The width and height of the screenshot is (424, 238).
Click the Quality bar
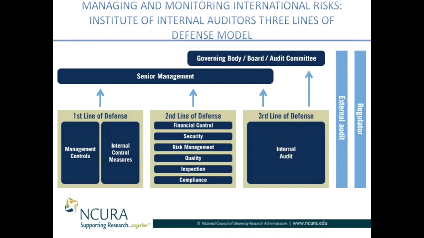pos(193,158)
